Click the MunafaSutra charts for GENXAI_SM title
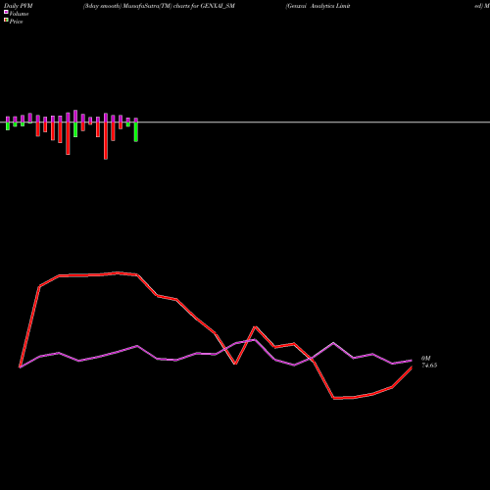 [x=159, y=6]
